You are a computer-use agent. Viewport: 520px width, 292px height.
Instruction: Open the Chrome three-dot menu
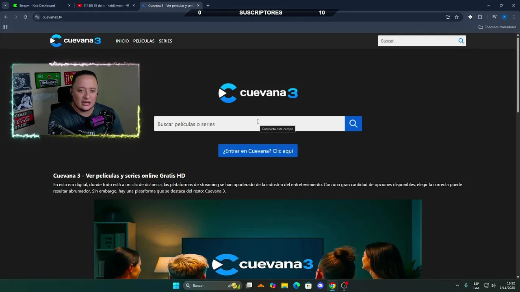point(514,17)
